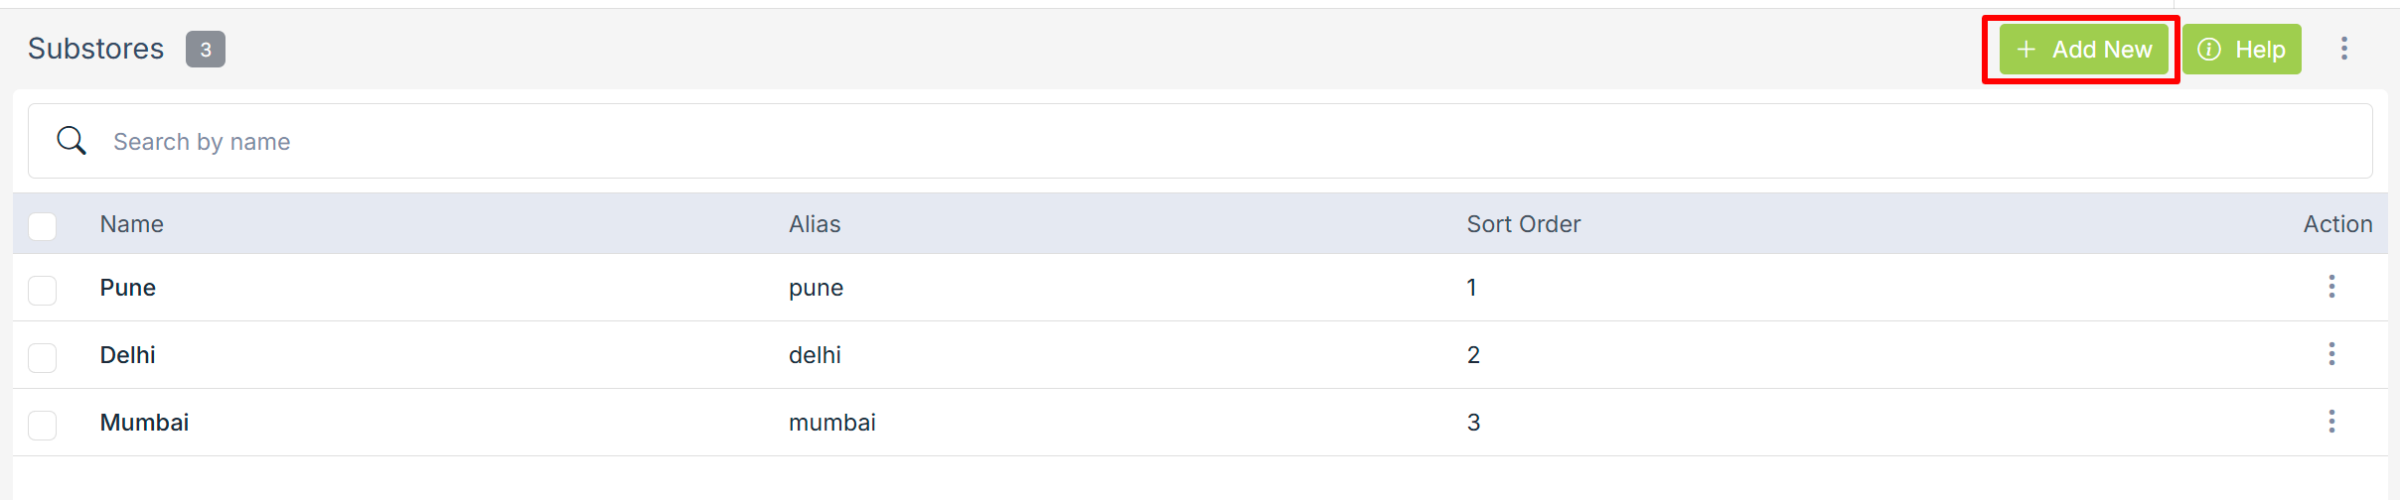
Task: Click the Sort Order column header
Action: pyautogui.click(x=1523, y=224)
